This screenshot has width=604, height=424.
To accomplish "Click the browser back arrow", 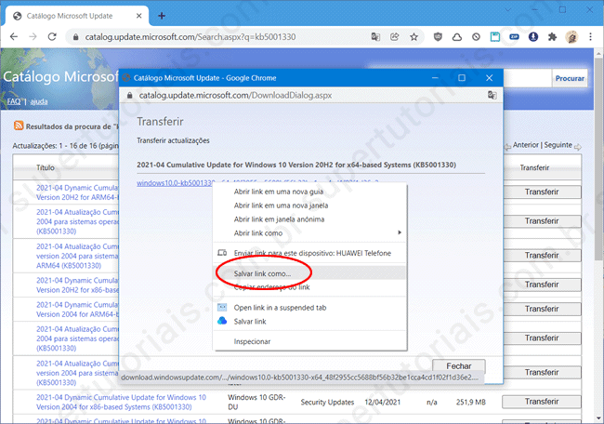I will (x=13, y=37).
